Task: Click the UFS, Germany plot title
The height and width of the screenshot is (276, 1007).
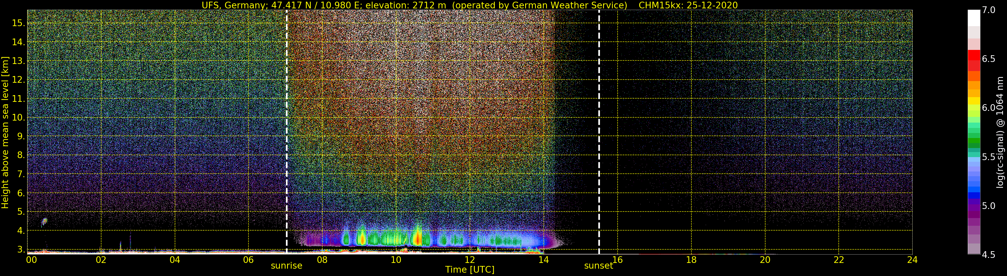Action: tap(469, 5)
